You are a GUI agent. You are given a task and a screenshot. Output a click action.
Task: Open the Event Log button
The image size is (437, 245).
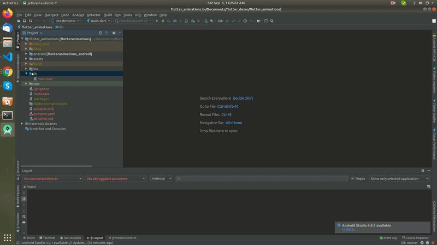[388, 238]
